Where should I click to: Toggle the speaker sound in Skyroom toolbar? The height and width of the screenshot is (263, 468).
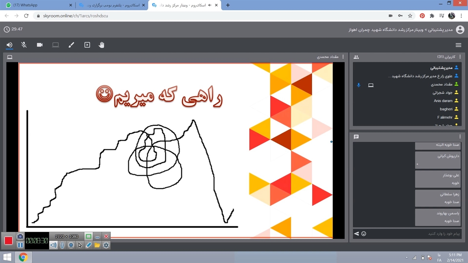[10, 45]
